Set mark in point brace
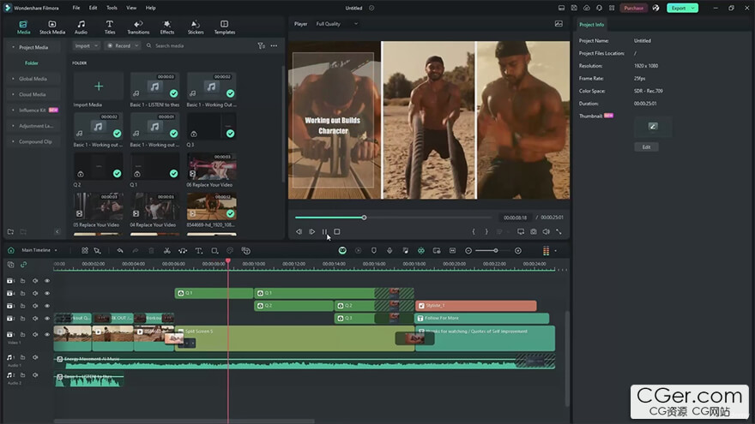 click(474, 232)
